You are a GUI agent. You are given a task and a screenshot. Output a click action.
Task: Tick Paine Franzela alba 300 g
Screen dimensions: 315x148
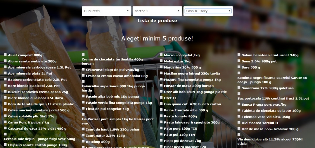[161, 110]
